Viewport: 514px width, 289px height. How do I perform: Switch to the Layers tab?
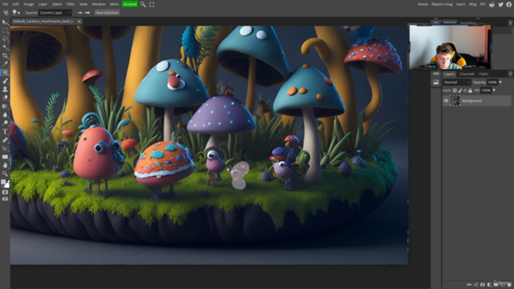tap(449, 74)
